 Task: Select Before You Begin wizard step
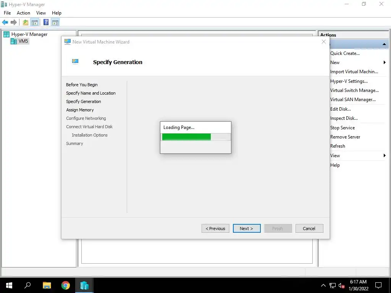click(82, 85)
